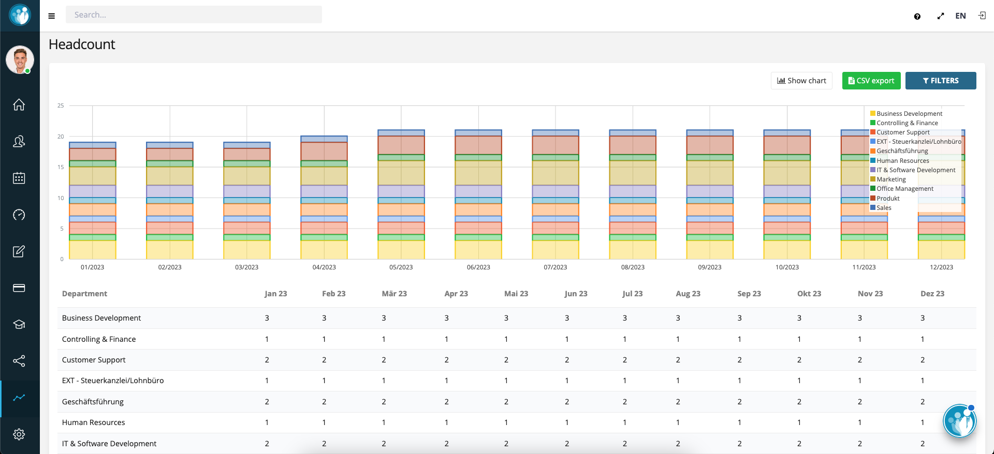The height and width of the screenshot is (454, 994).
Task: Open the settings gear in sidebar
Action: [19, 434]
